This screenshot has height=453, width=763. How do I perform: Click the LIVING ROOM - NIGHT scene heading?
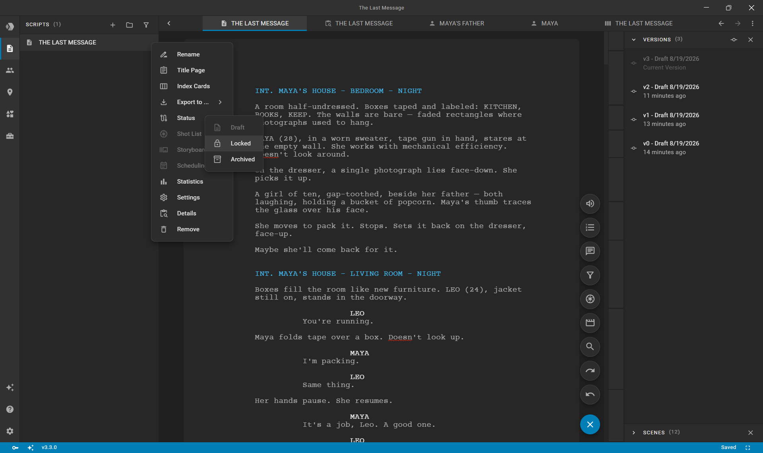point(348,274)
